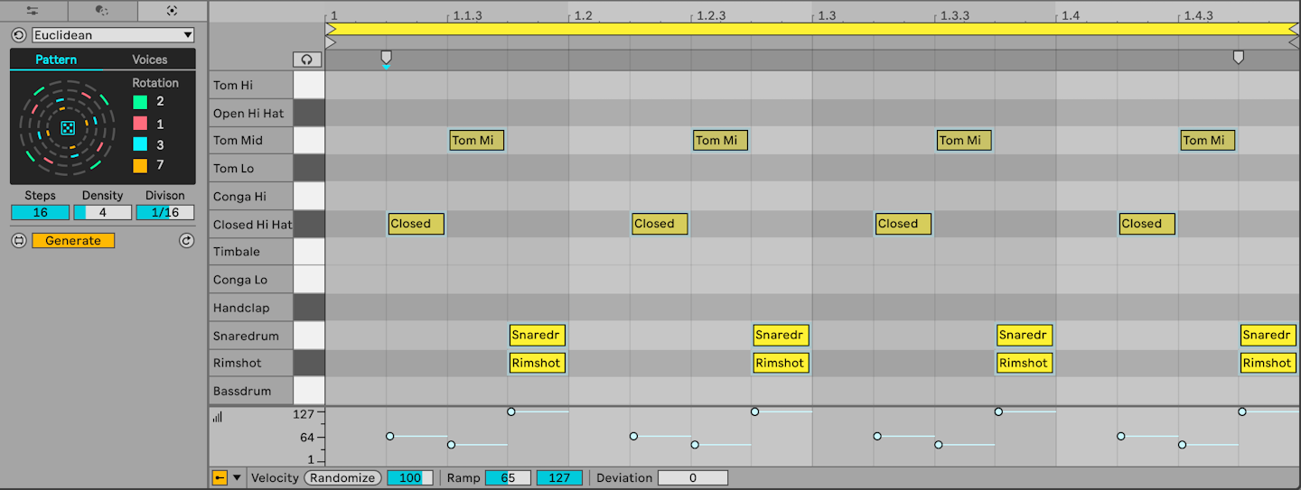Click the Ramp end value 127
This screenshot has width=1301, height=490.
click(x=559, y=477)
